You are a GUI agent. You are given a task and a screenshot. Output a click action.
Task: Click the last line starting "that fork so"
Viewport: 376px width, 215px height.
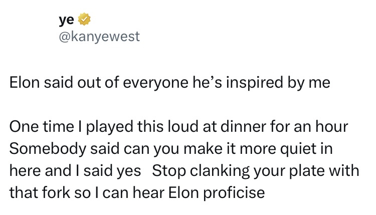point(137,192)
